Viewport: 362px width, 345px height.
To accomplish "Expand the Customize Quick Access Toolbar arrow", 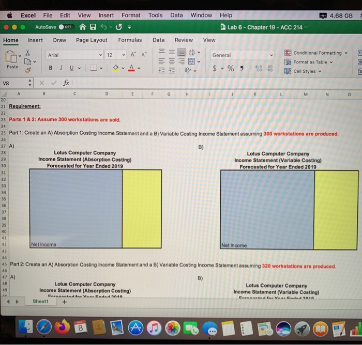I will [129, 27].
